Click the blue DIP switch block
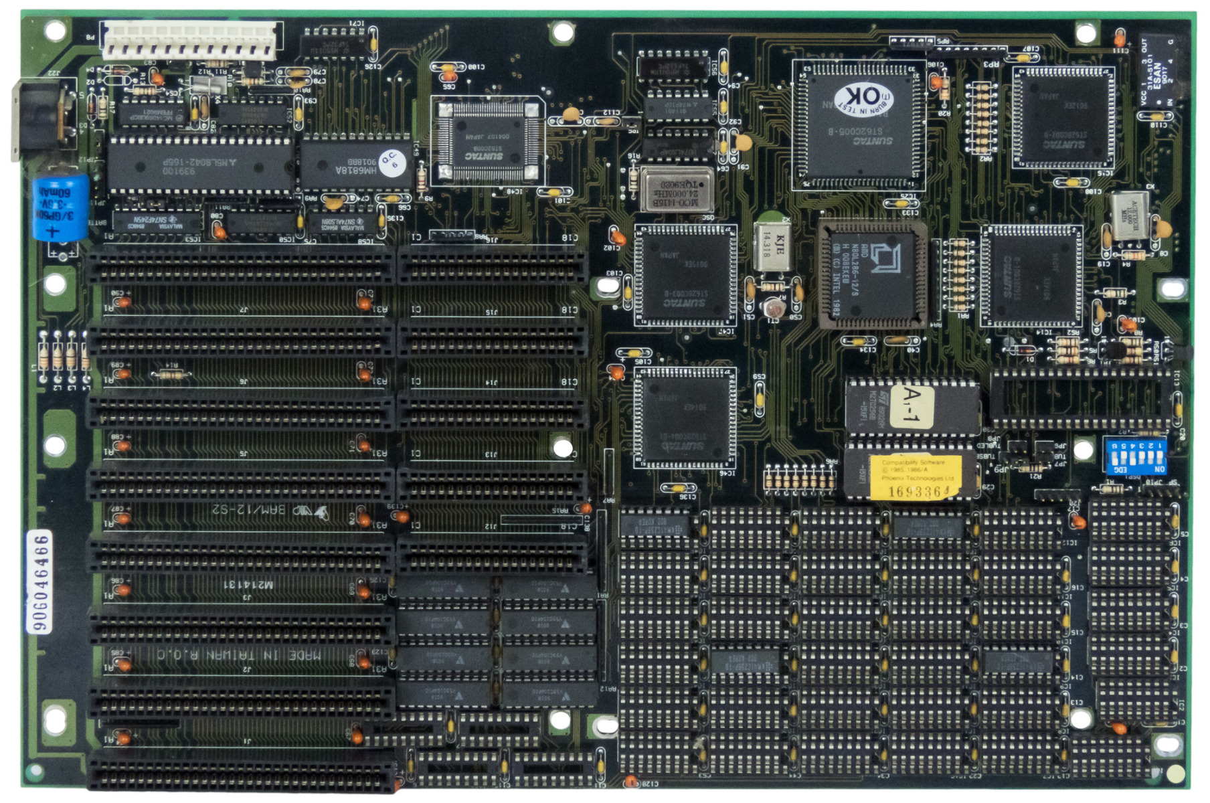This screenshot has height=803, width=1210. tap(1135, 455)
